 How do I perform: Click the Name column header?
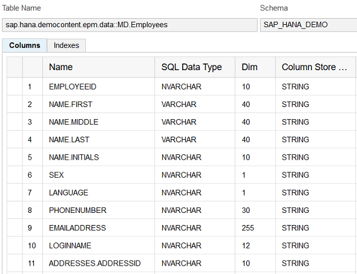coord(99,67)
